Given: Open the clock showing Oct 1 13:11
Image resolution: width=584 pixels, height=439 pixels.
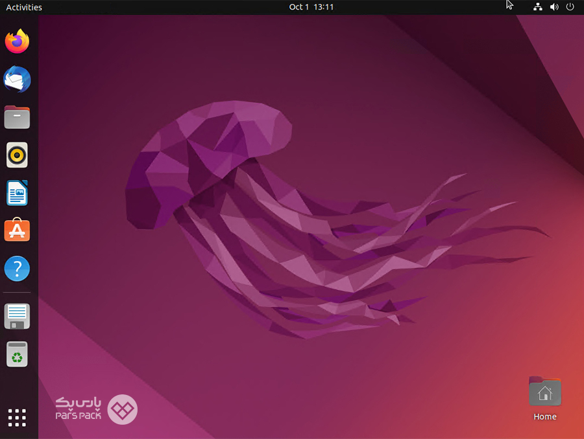Looking at the screenshot, I should pyautogui.click(x=311, y=7).
